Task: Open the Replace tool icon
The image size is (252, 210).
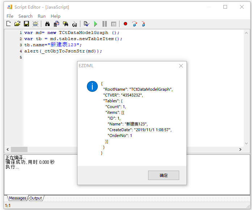Action: point(56,24)
